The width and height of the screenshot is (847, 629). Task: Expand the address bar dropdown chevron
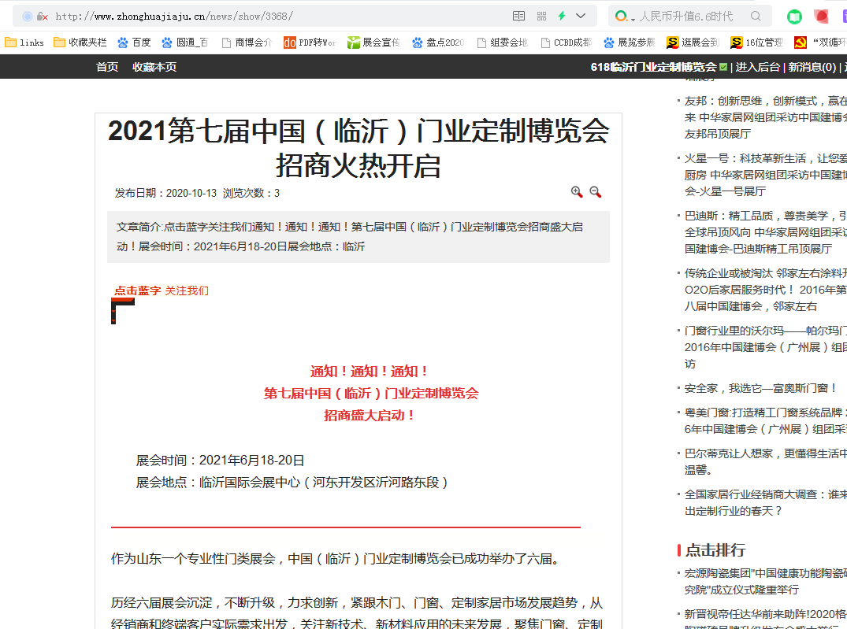click(581, 16)
